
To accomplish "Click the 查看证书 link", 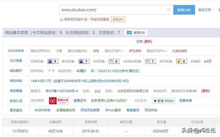I will pos(80,101).
